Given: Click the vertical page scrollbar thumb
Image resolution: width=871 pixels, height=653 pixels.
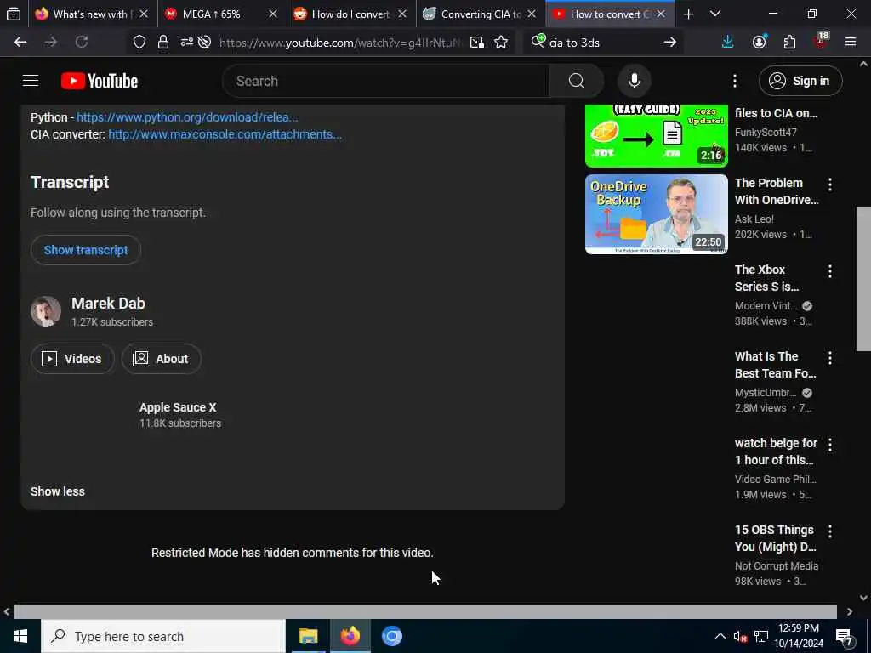Looking at the screenshot, I should (863, 279).
